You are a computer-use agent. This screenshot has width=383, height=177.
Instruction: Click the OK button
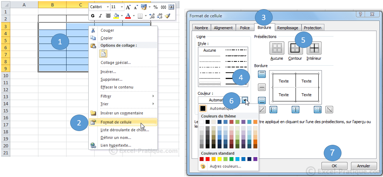coord(334,166)
